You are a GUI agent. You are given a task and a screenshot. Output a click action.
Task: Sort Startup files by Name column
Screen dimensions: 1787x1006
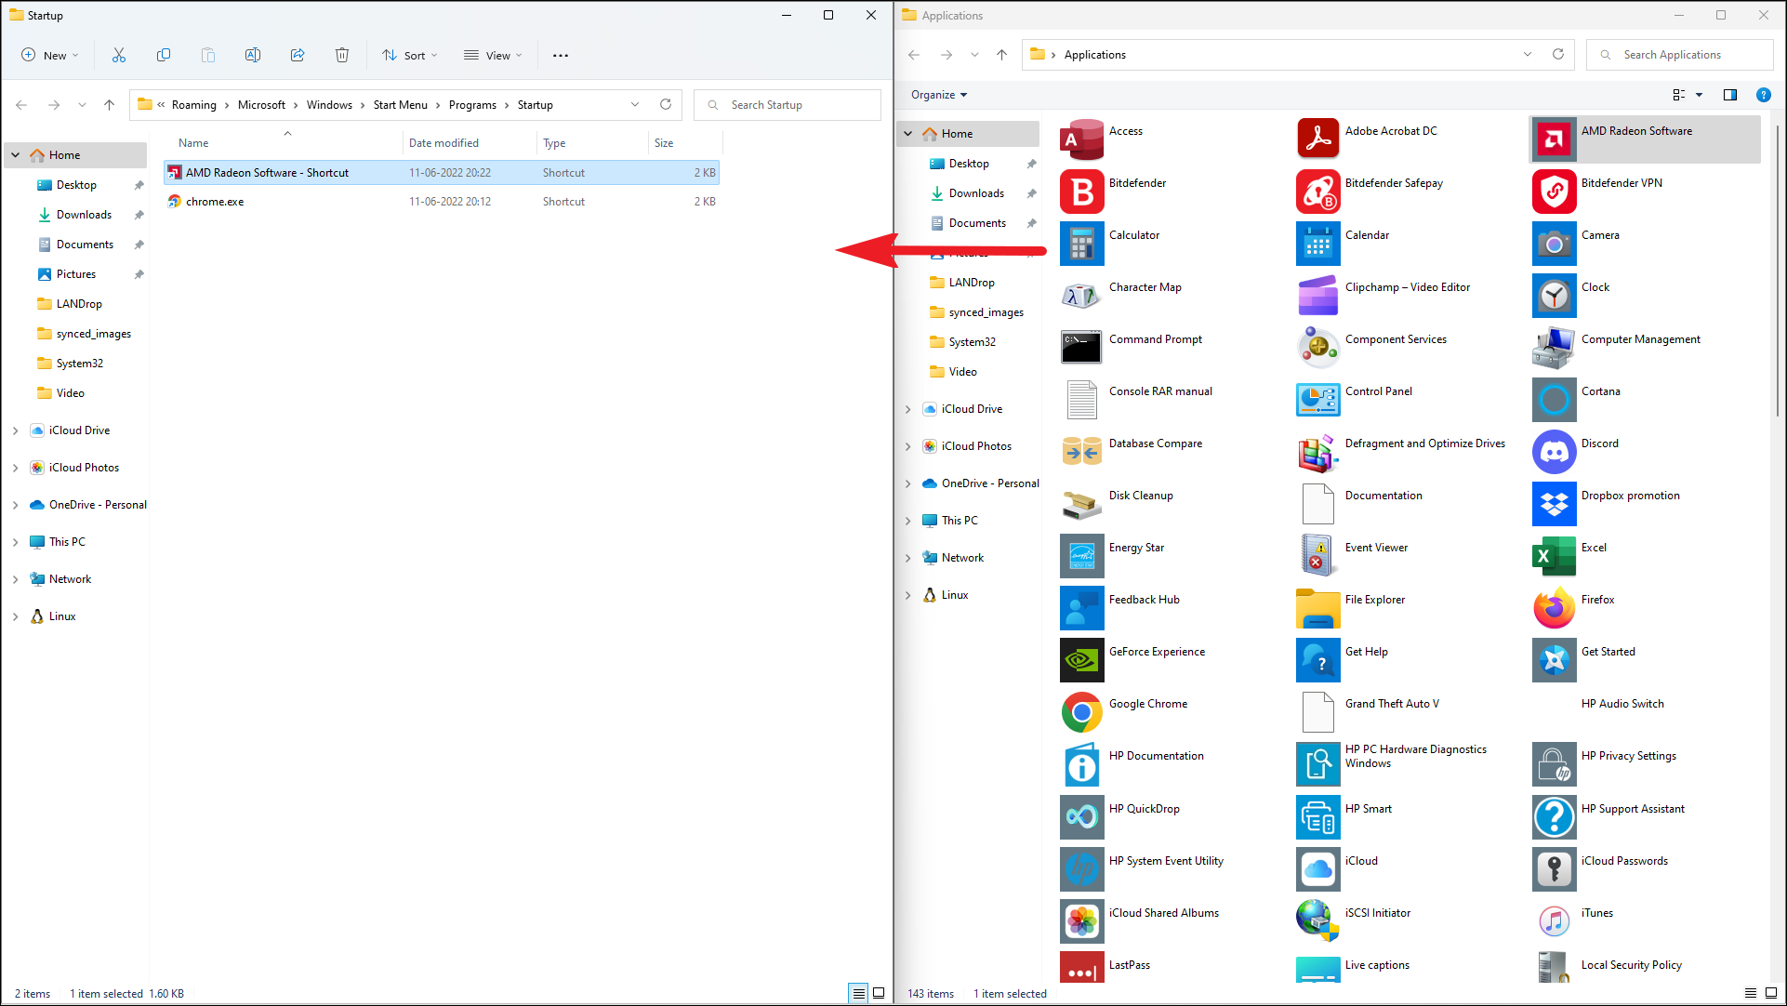(193, 143)
